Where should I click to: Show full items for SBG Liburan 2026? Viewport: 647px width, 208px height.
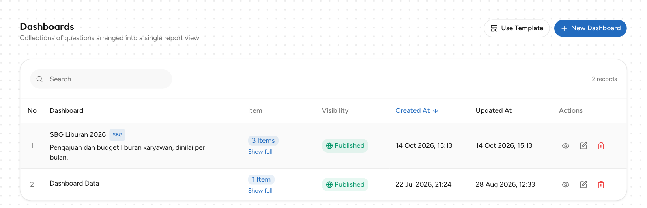(260, 152)
